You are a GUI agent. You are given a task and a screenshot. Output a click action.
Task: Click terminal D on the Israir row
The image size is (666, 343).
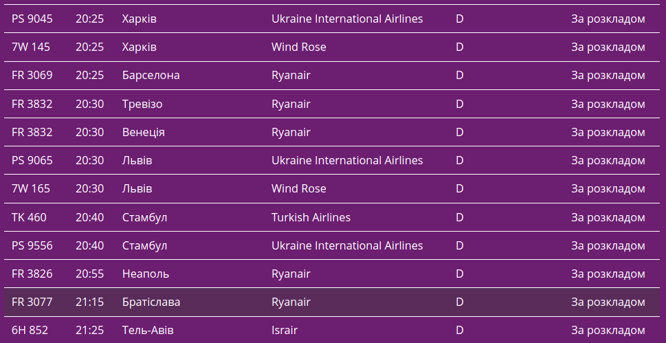(x=460, y=331)
